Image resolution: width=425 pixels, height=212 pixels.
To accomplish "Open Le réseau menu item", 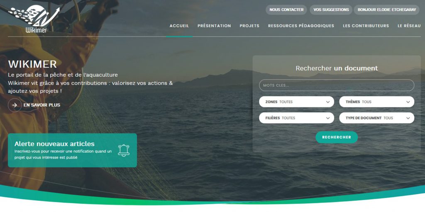I will point(409,26).
